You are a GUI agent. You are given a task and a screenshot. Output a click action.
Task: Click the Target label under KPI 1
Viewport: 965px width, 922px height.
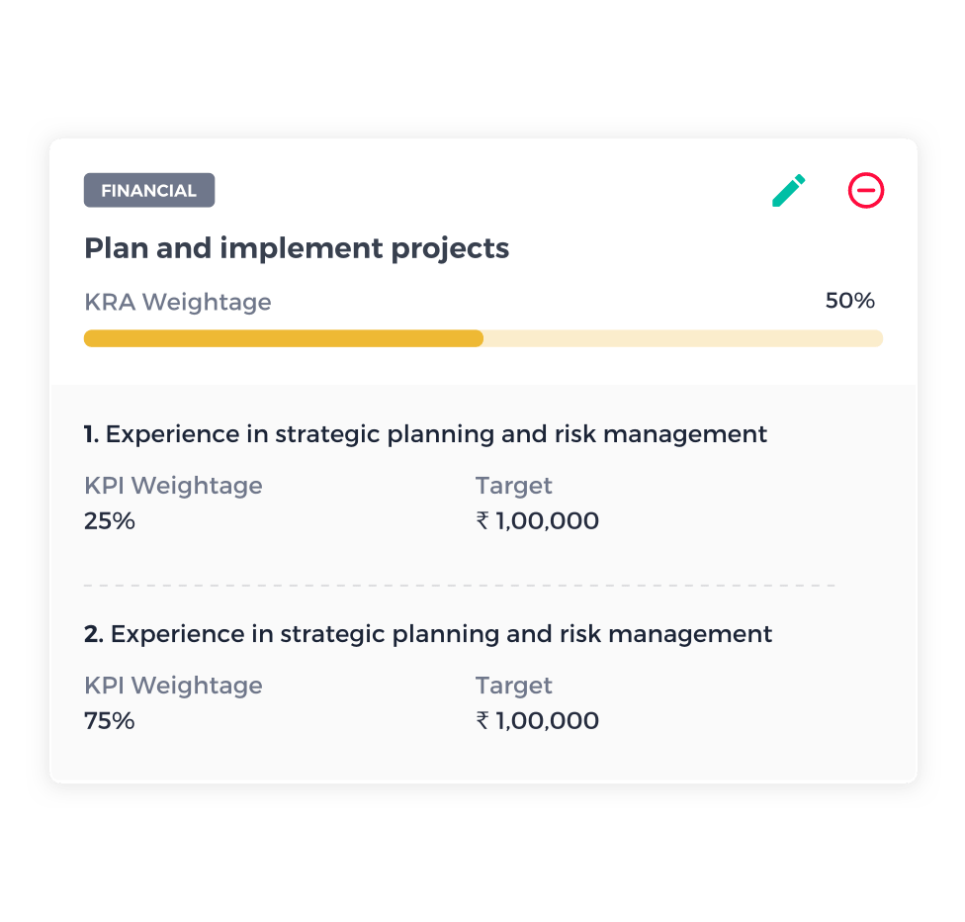point(514,486)
